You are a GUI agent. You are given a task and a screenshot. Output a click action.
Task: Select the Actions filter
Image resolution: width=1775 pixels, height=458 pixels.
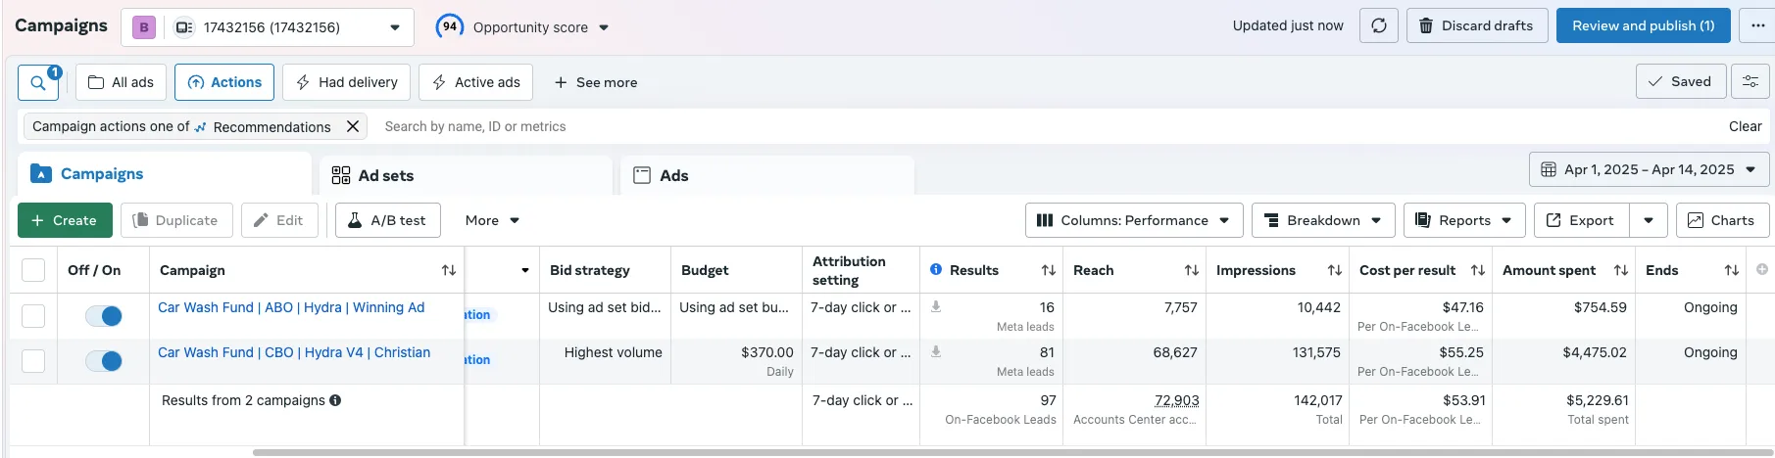224,82
